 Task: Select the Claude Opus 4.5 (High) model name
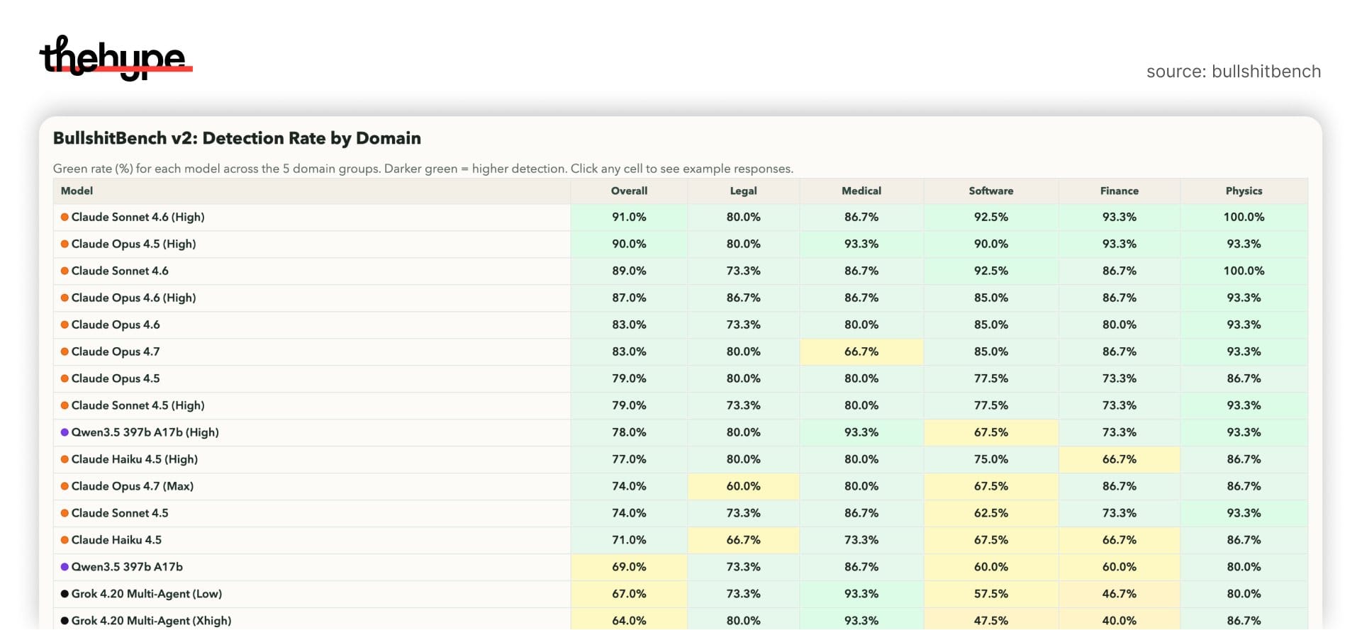[133, 244]
